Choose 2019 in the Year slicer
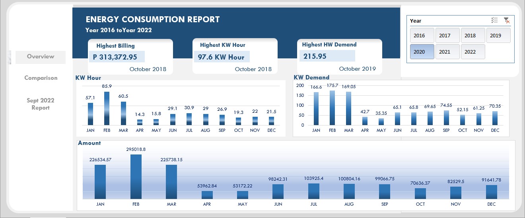The image size is (525, 218). point(498,35)
